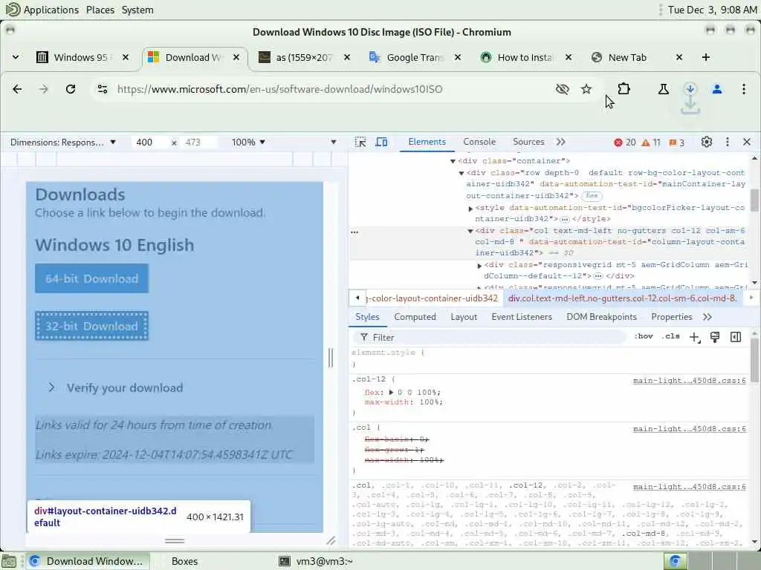Collapse the div class container node

[x=453, y=161]
